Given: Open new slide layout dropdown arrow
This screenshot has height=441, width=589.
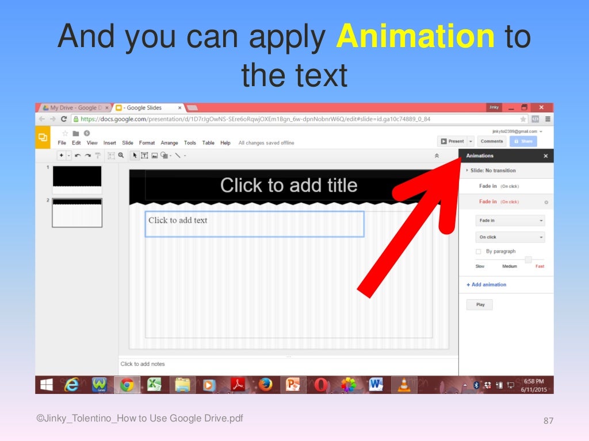Looking at the screenshot, I should (69, 155).
